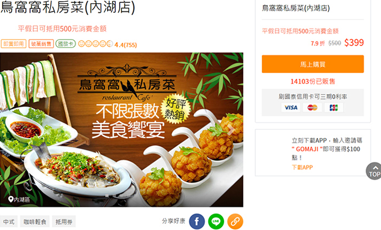Buy now with 馬上購買 button

313,64
